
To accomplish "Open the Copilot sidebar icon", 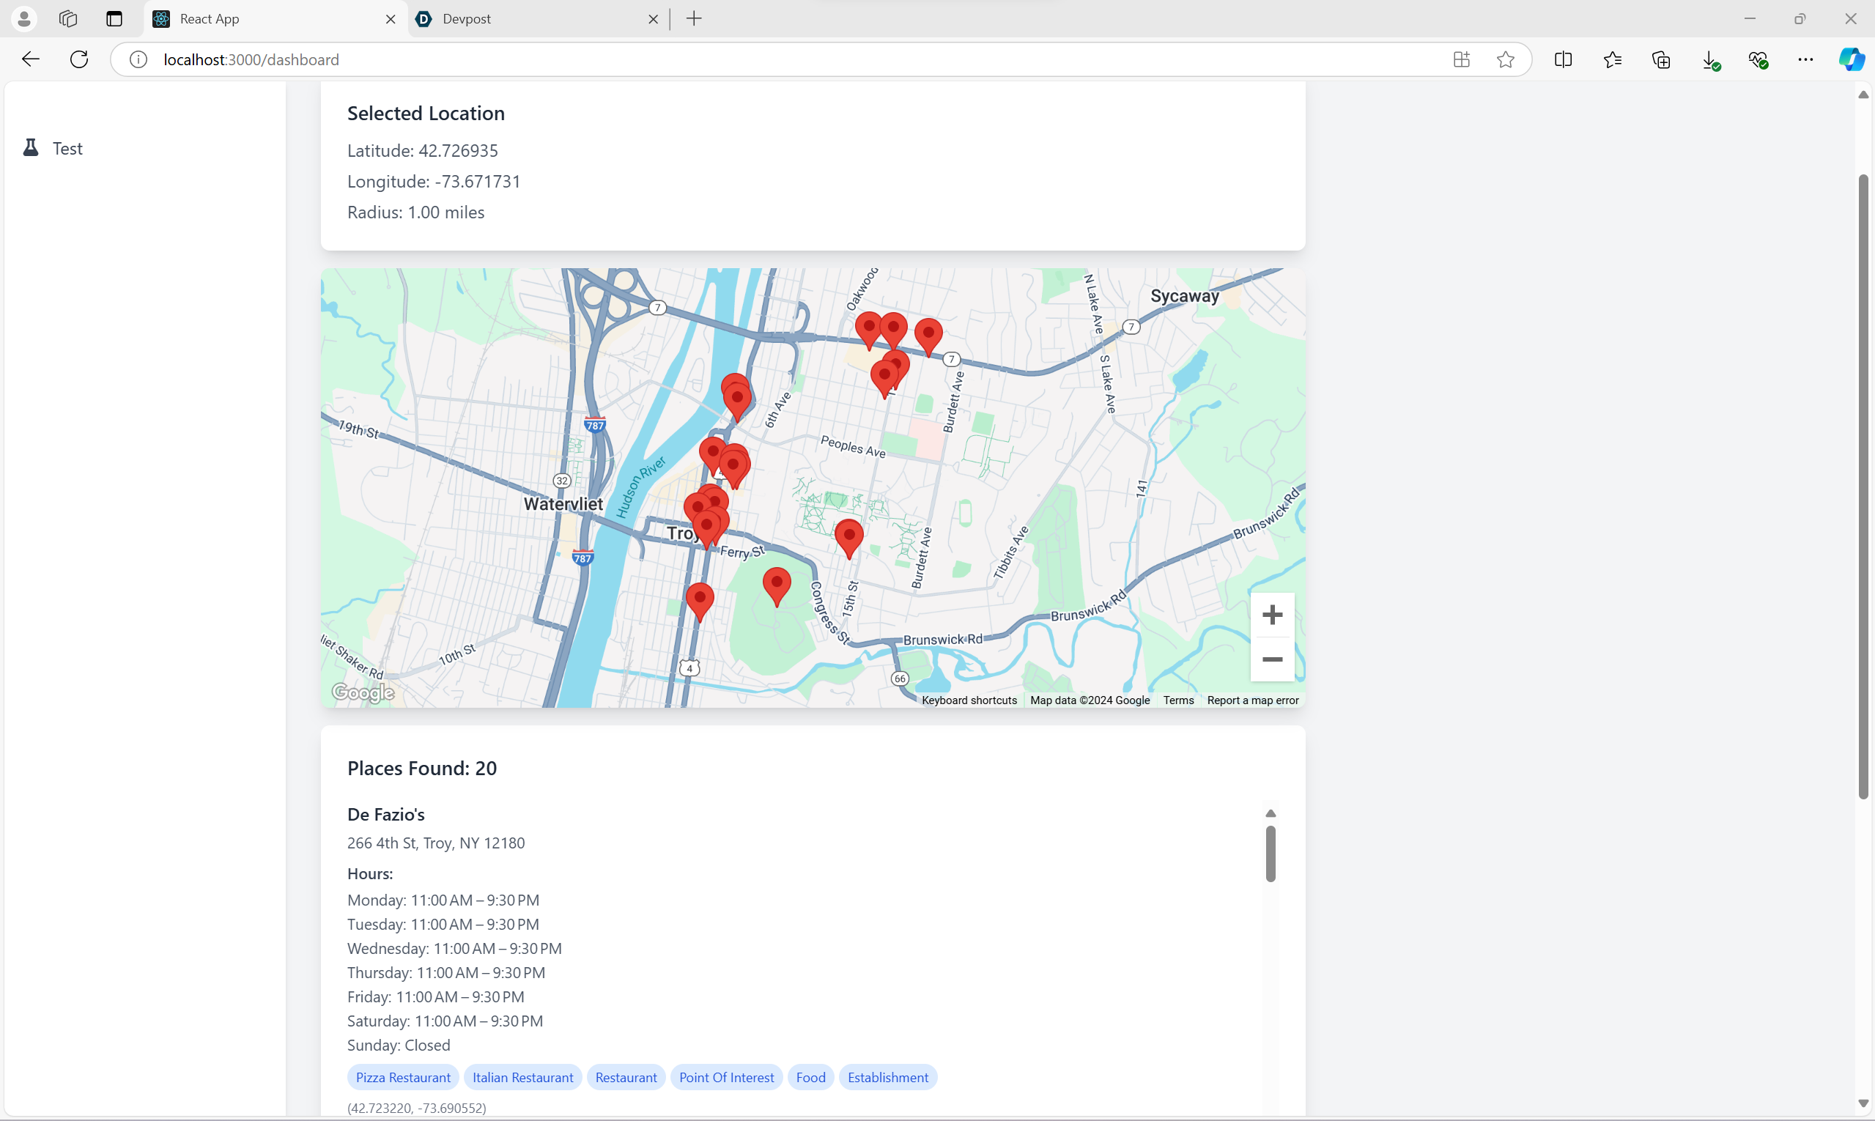I will pyautogui.click(x=1851, y=59).
